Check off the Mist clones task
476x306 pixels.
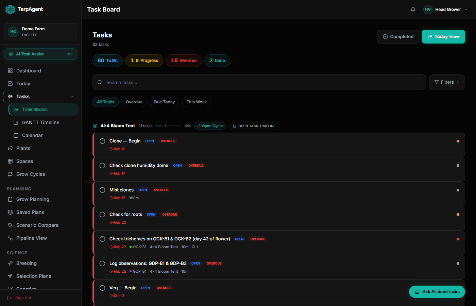(102, 190)
